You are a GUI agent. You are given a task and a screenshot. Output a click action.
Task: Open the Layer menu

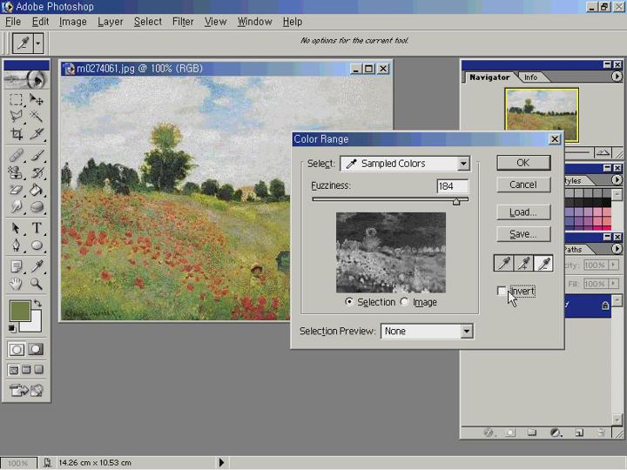click(x=110, y=22)
